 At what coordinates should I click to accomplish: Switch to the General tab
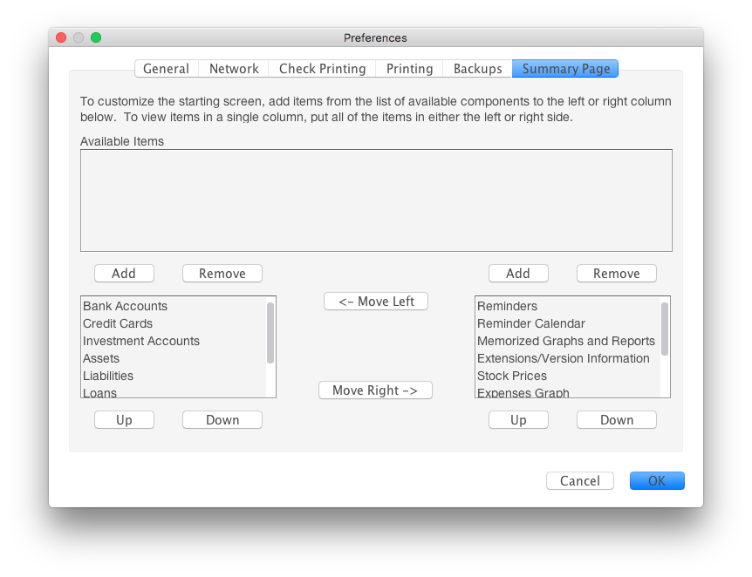coord(167,69)
